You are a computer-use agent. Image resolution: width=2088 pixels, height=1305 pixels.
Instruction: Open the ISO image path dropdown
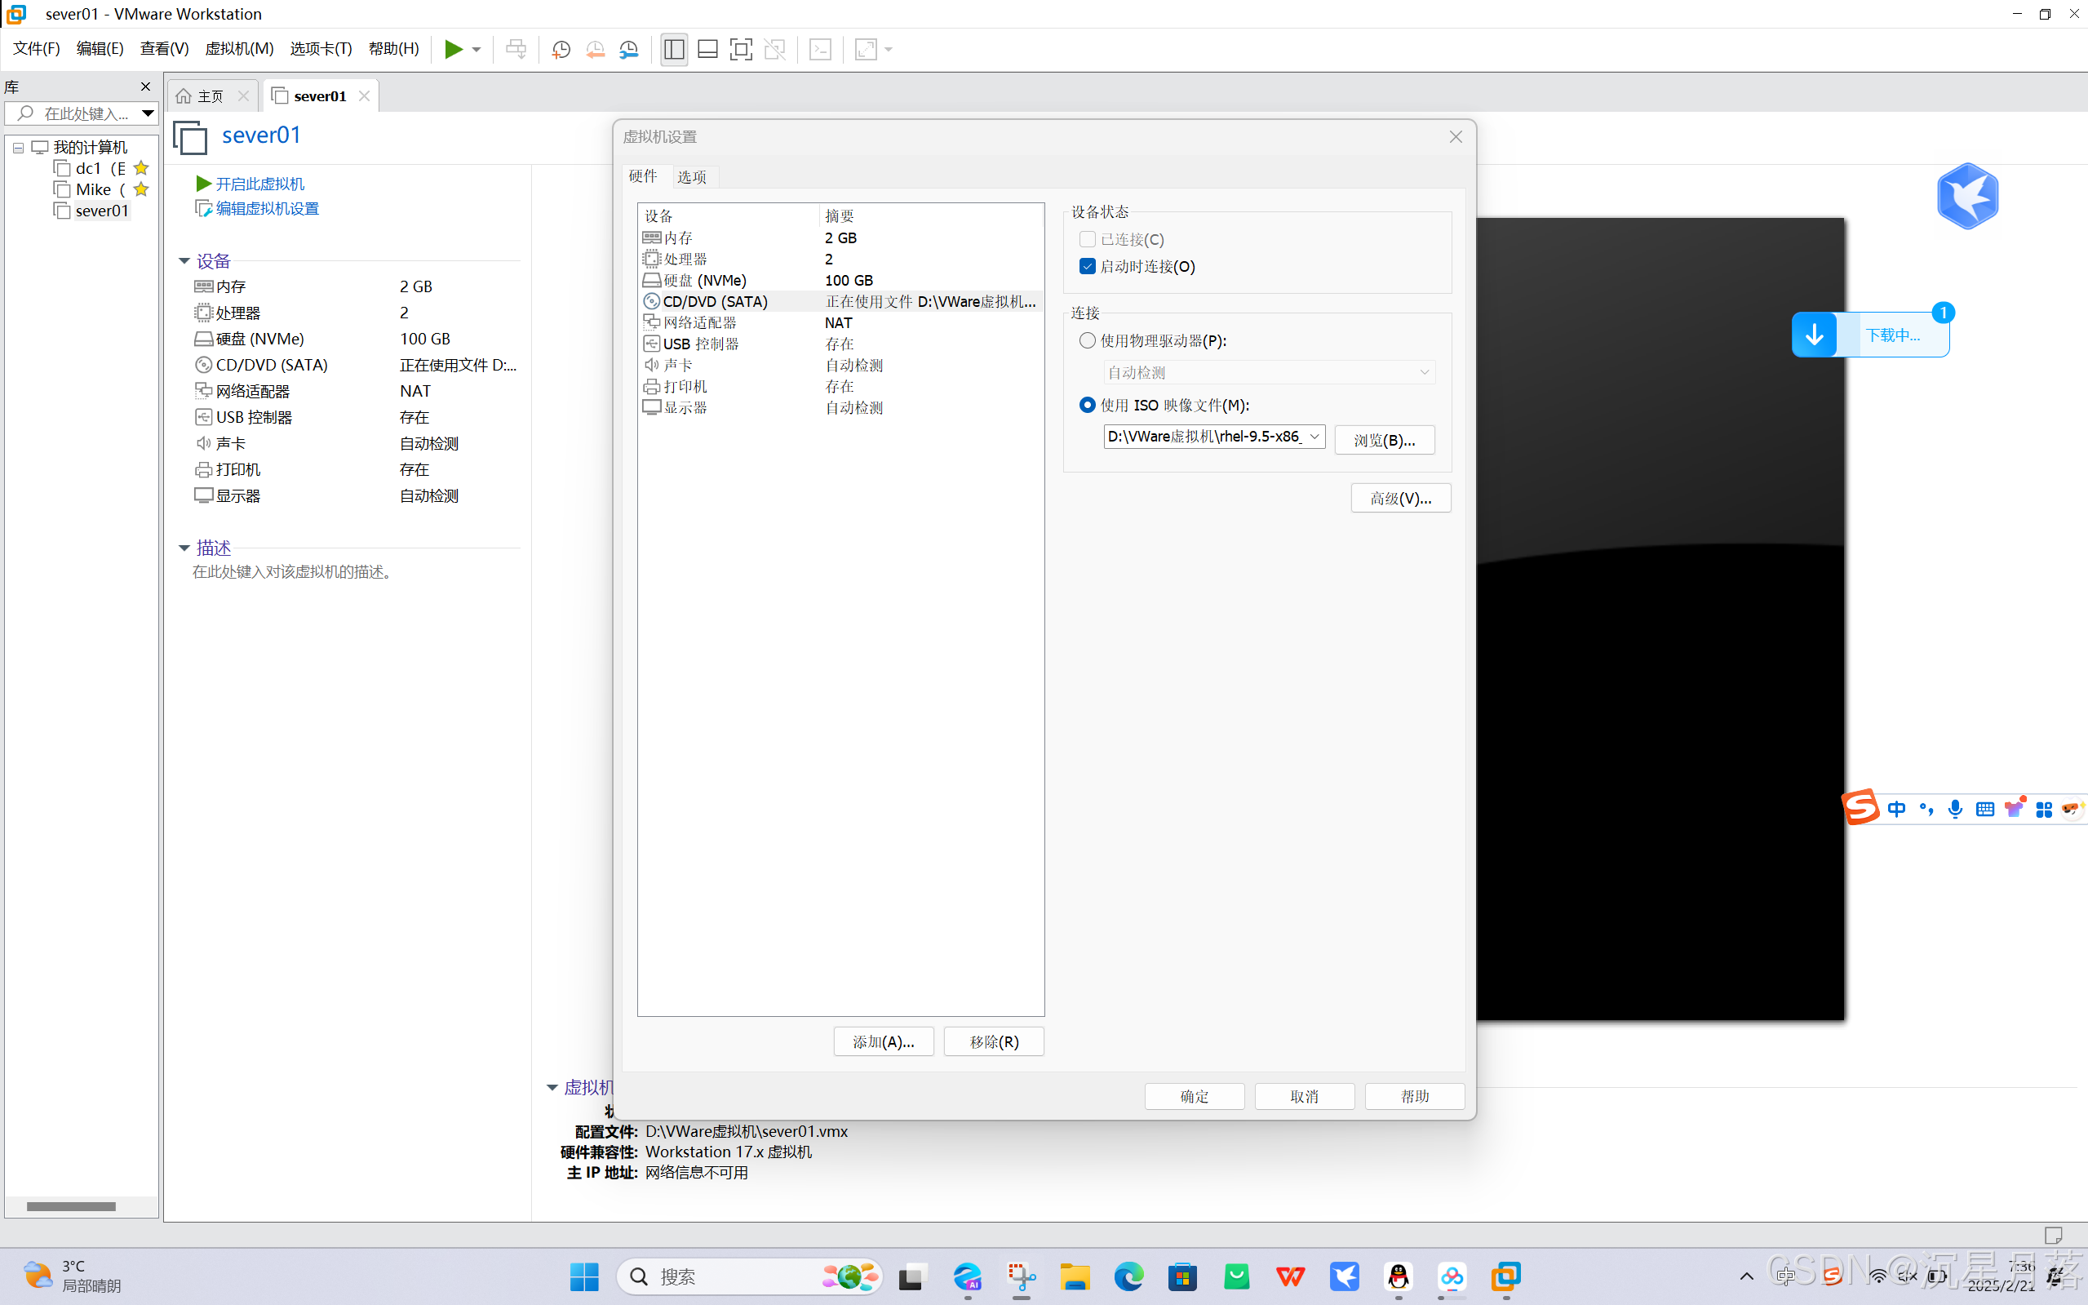coord(1314,437)
